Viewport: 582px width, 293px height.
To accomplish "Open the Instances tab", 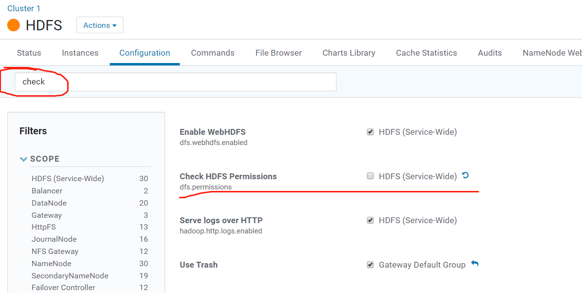I will [x=80, y=52].
